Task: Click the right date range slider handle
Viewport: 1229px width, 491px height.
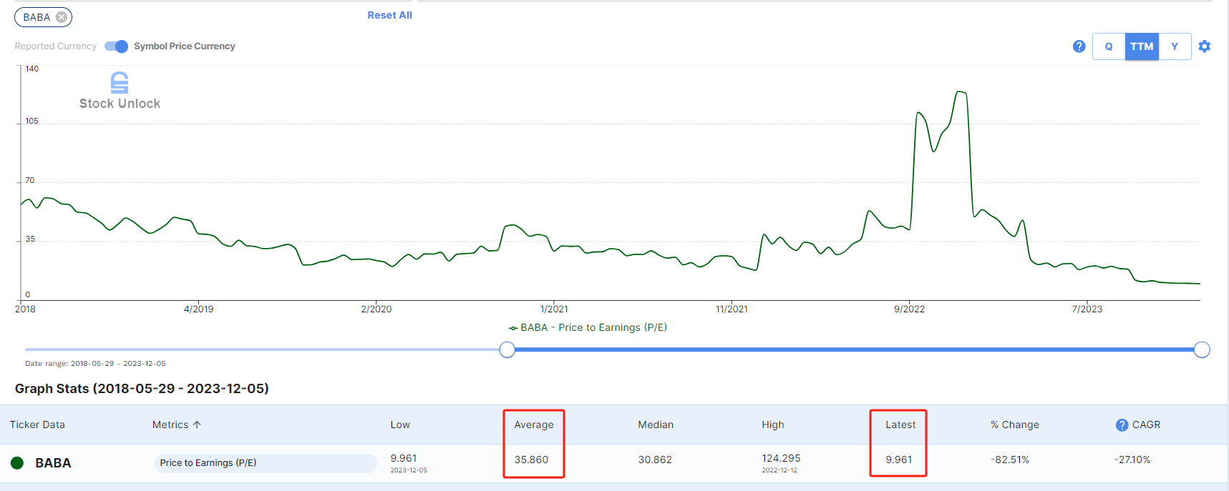Action: click(1202, 349)
